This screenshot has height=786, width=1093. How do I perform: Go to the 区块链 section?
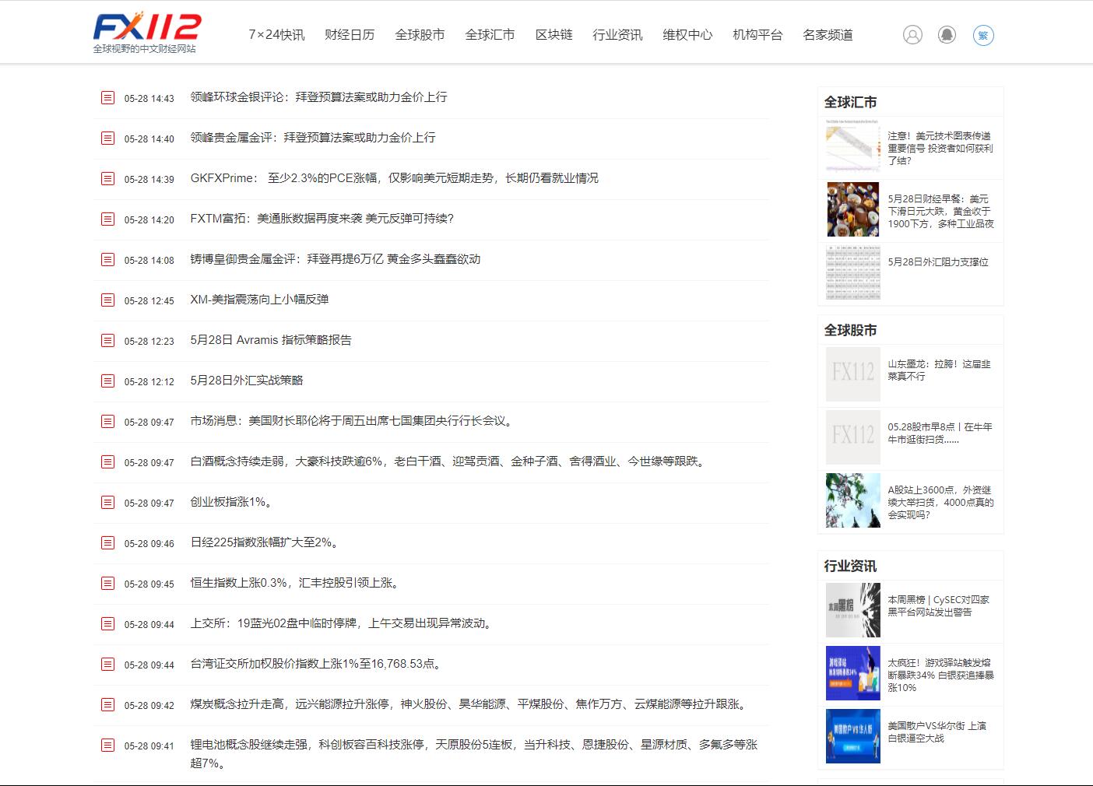click(x=554, y=35)
